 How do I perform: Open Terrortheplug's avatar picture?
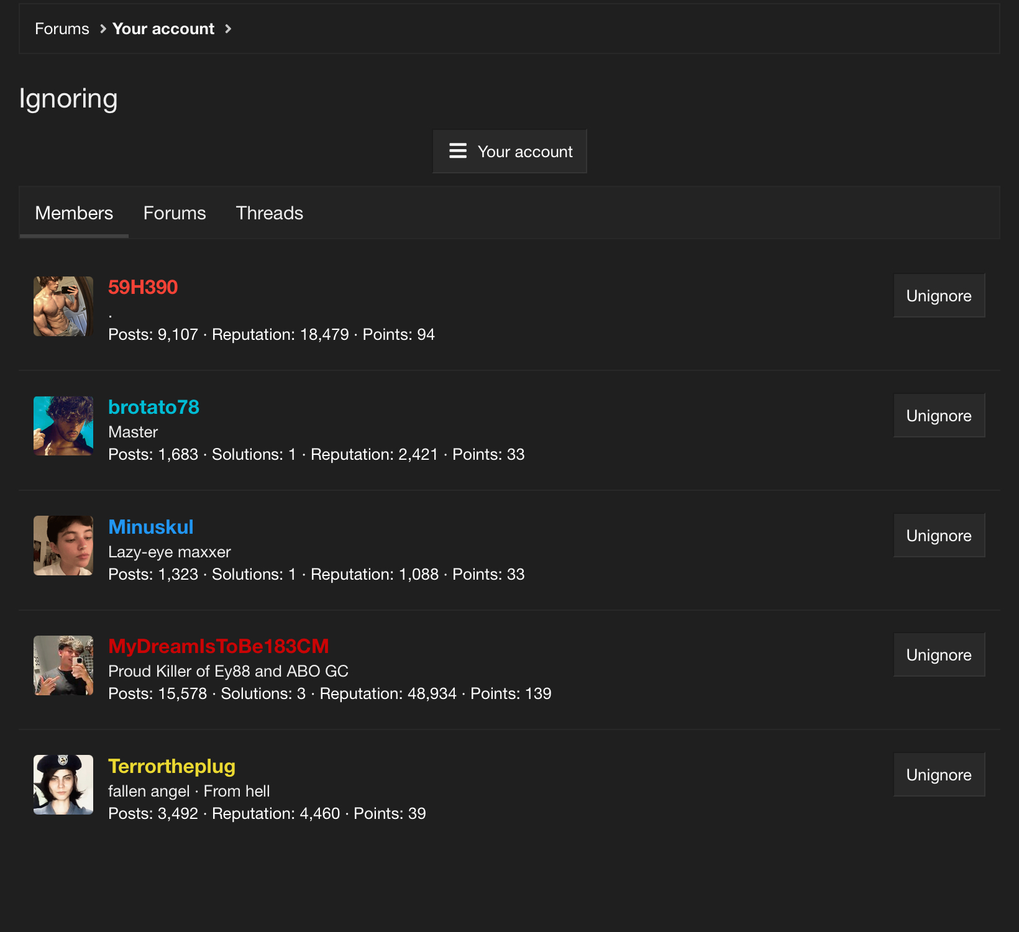click(63, 785)
